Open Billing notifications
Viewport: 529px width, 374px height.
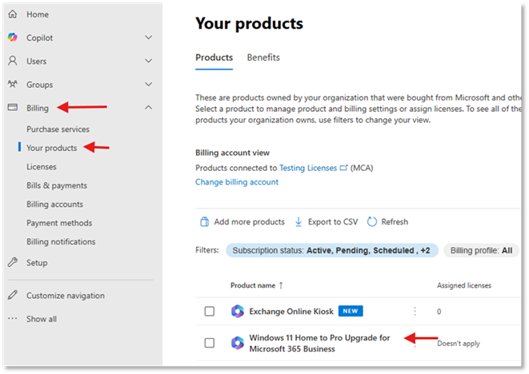pos(61,241)
